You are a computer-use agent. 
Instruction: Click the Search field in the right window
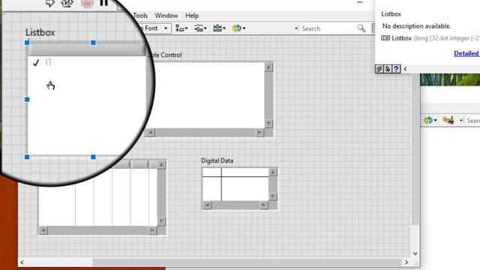tap(473, 121)
